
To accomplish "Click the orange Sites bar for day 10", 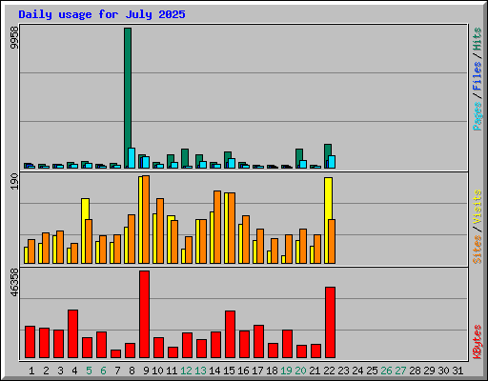I will (160, 231).
